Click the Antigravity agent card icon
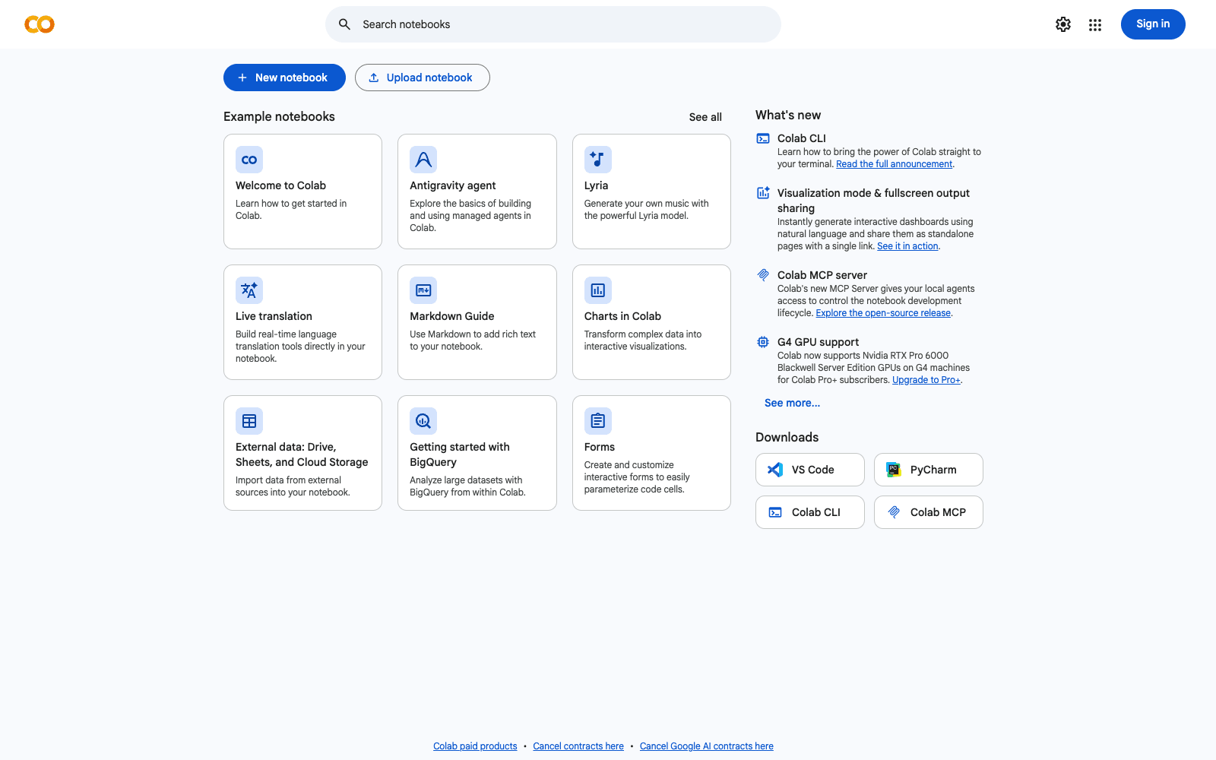1216x760 pixels. [423, 160]
